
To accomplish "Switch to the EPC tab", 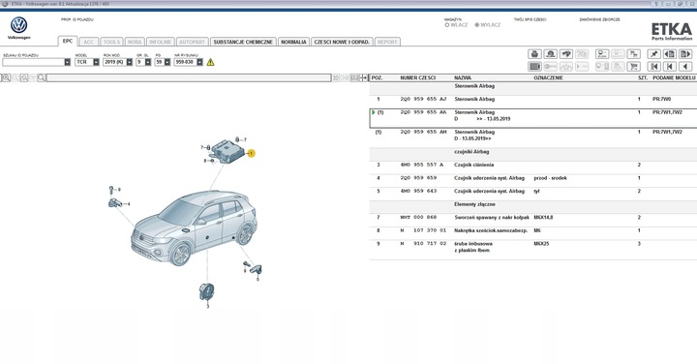I will point(68,41).
